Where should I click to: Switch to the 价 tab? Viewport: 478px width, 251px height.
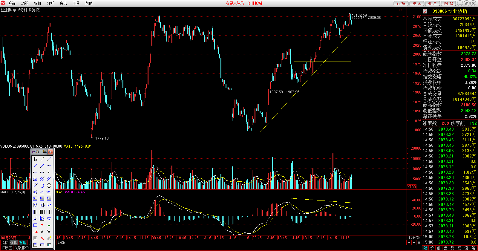click(432, 248)
